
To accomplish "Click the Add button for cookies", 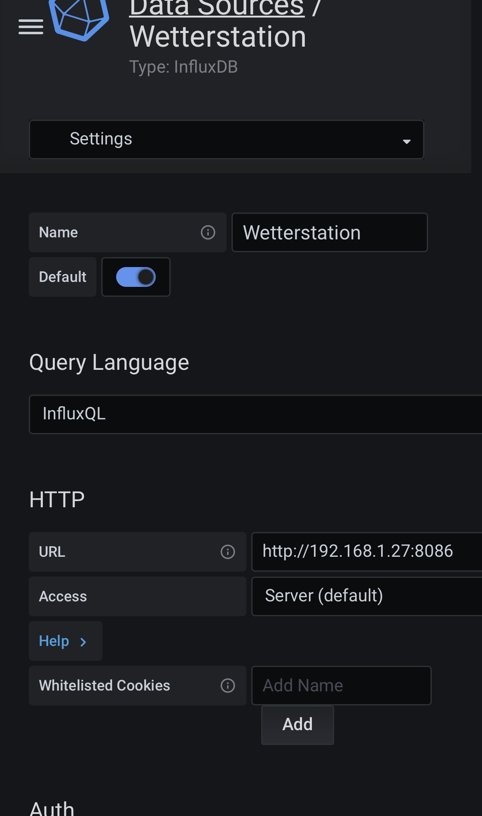I will coord(297,725).
